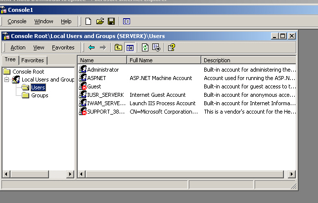Select the disabled Guest user icon
Image resolution: width=318 pixels, height=203 pixels.
pyautogui.click(x=83, y=86)
